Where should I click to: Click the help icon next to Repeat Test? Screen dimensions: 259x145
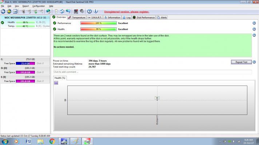click(254, 62)
